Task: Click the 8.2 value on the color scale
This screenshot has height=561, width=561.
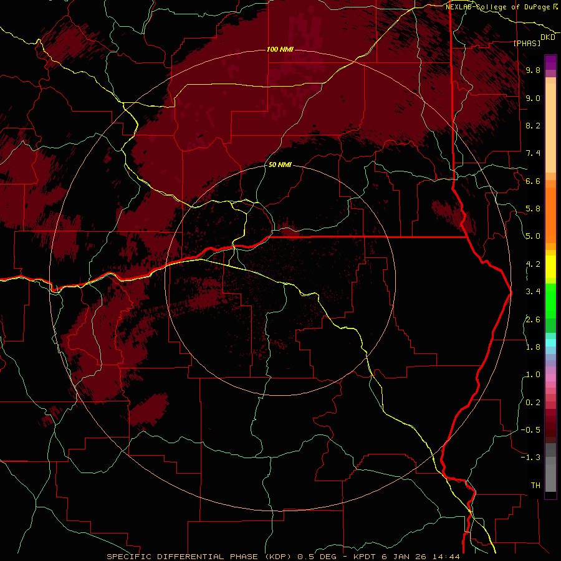Action: [533, 125]
